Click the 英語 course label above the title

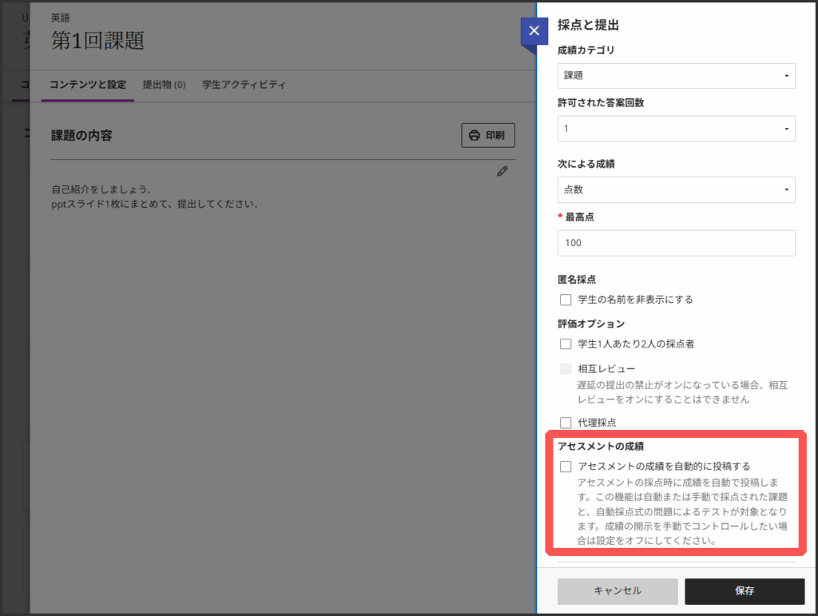(x=59, y=17)
